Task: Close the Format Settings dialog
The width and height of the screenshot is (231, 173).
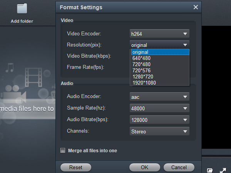Action: tap(196, 7)
